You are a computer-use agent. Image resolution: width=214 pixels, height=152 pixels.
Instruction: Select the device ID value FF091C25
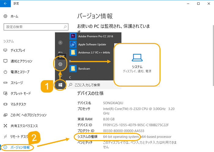click(136, 125)
